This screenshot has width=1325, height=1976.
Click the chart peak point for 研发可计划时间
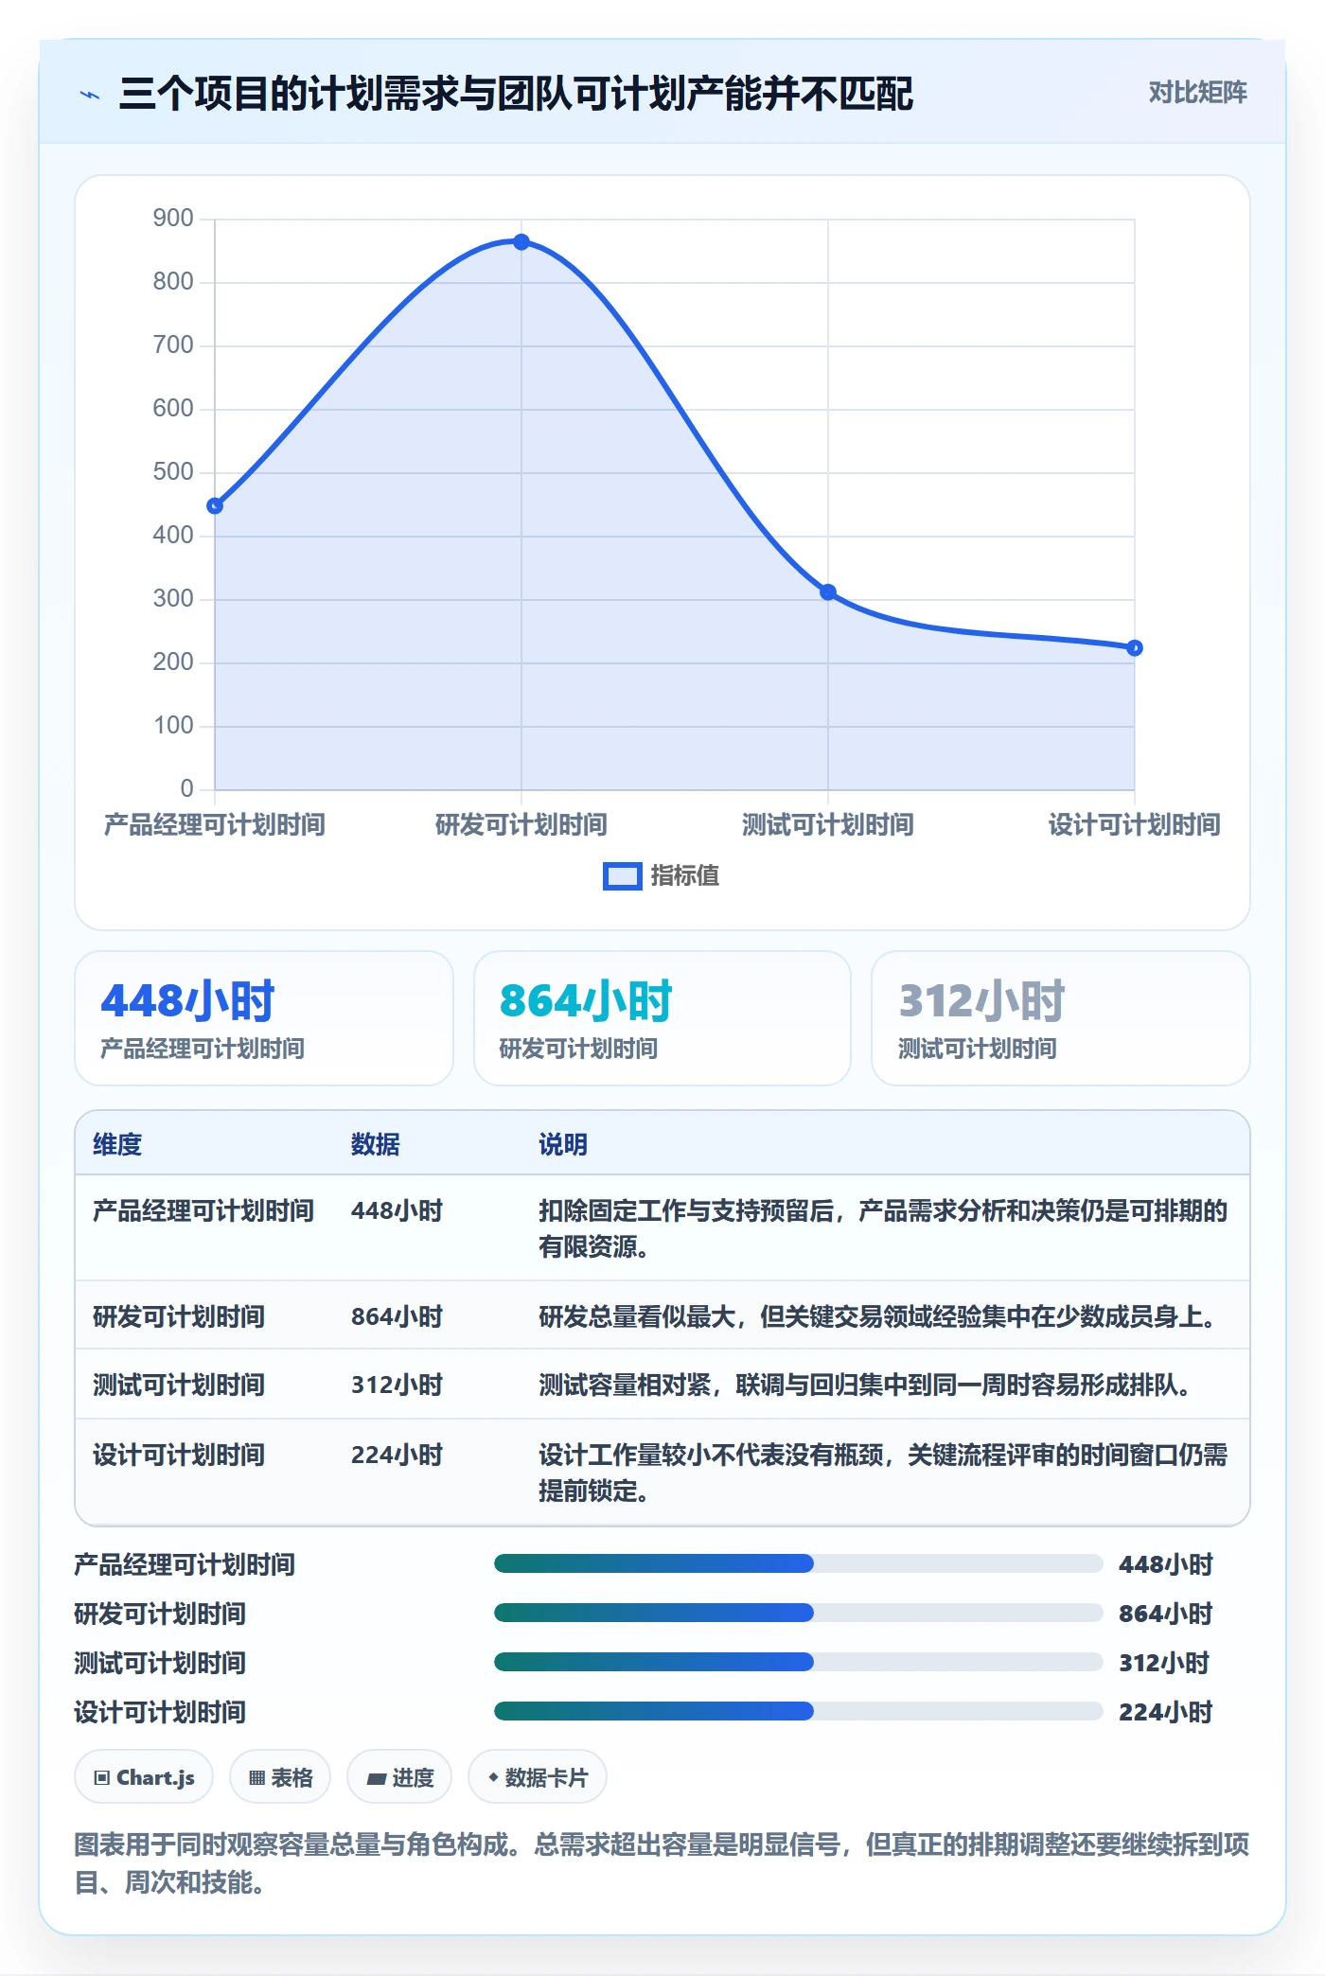pos(521,242)
